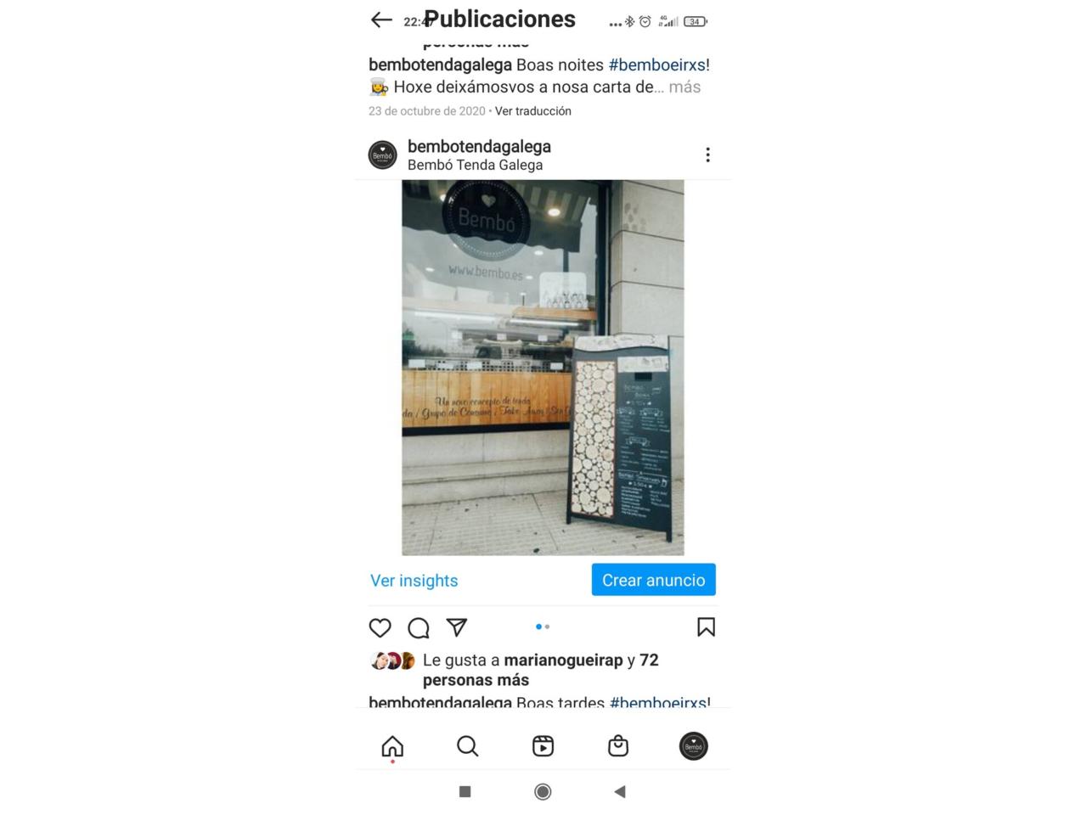This screenshot has height=815, width=1087.
Task: Select the second carousel page dot
Action: (548, 627)
